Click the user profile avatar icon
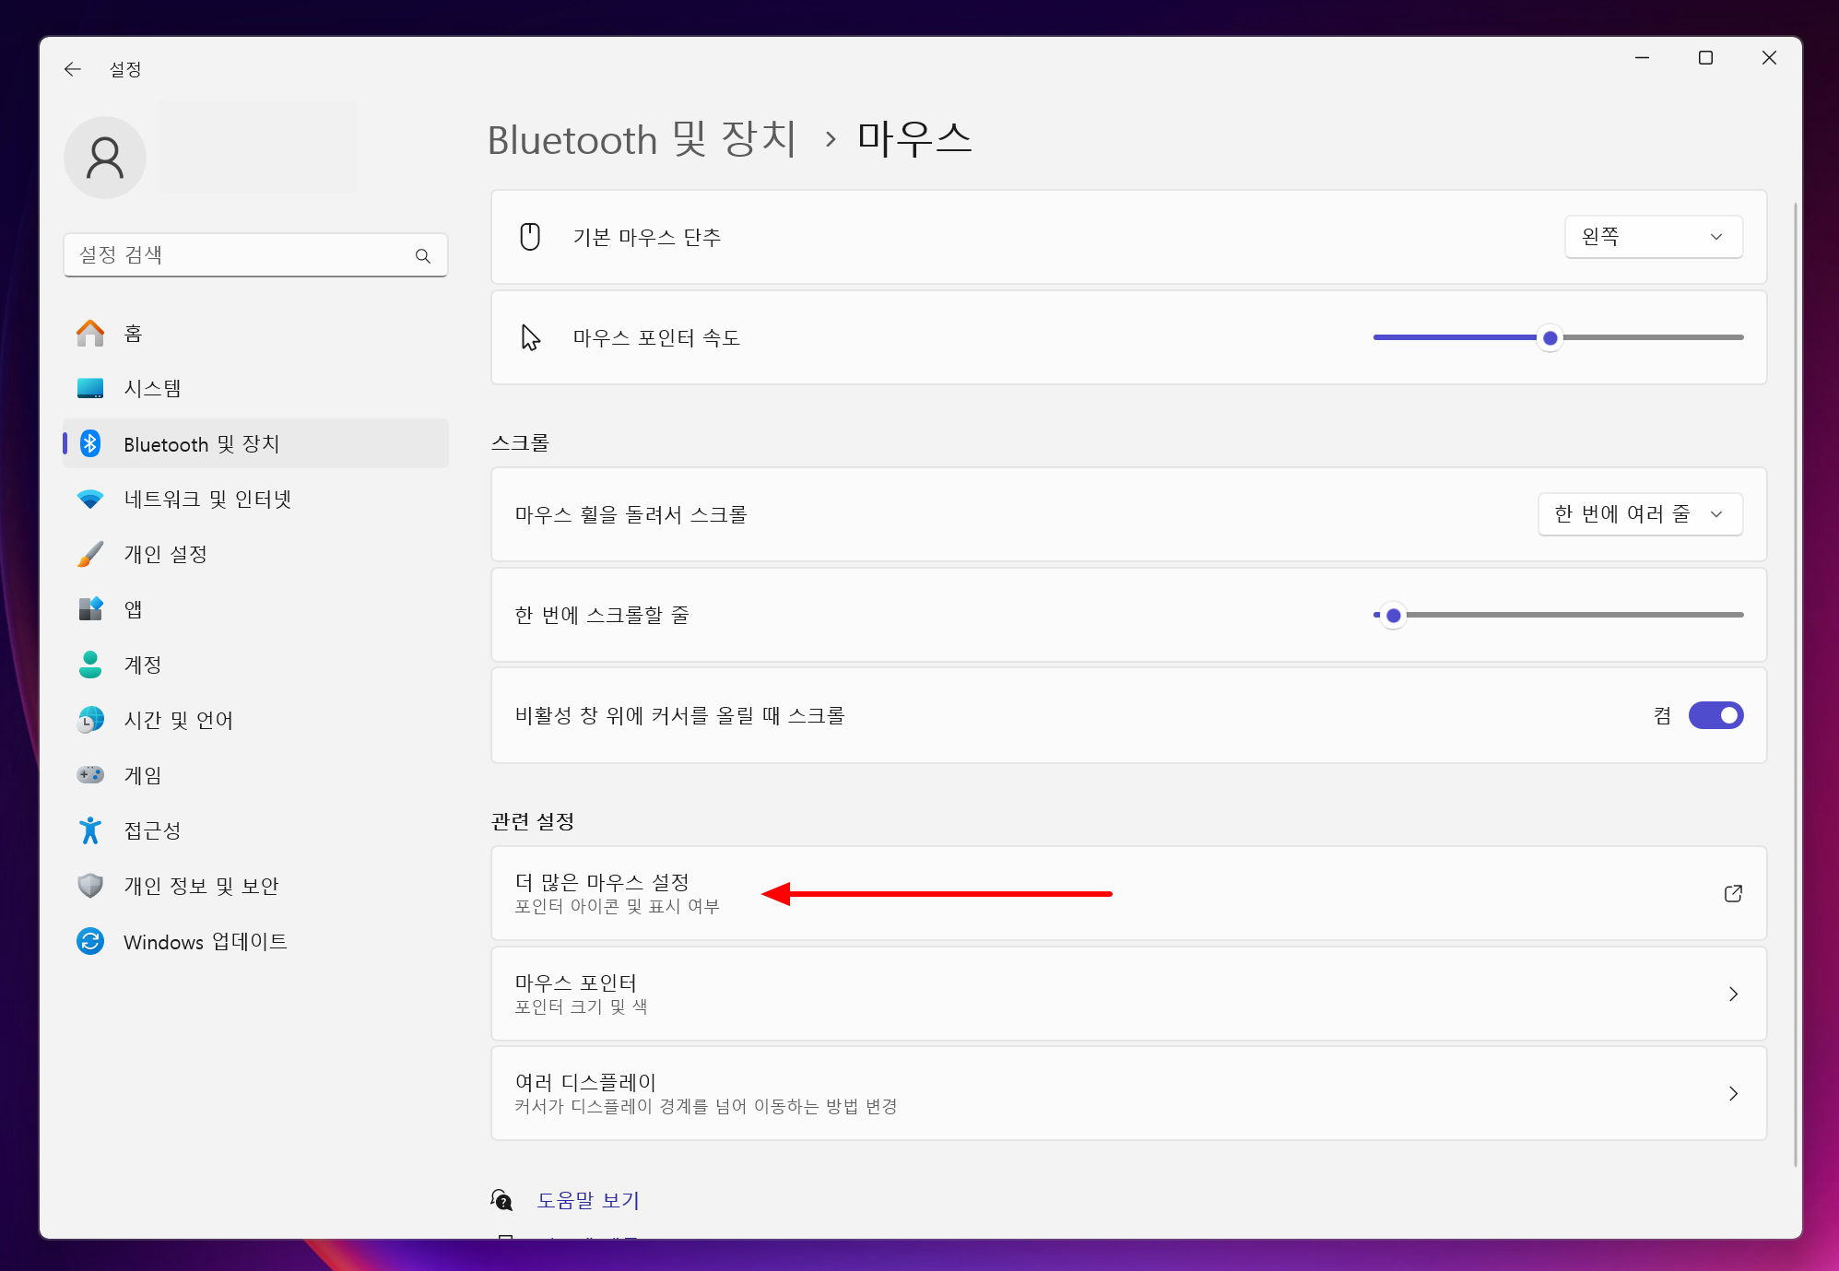1839x1271 pixels. coord(105,158)
